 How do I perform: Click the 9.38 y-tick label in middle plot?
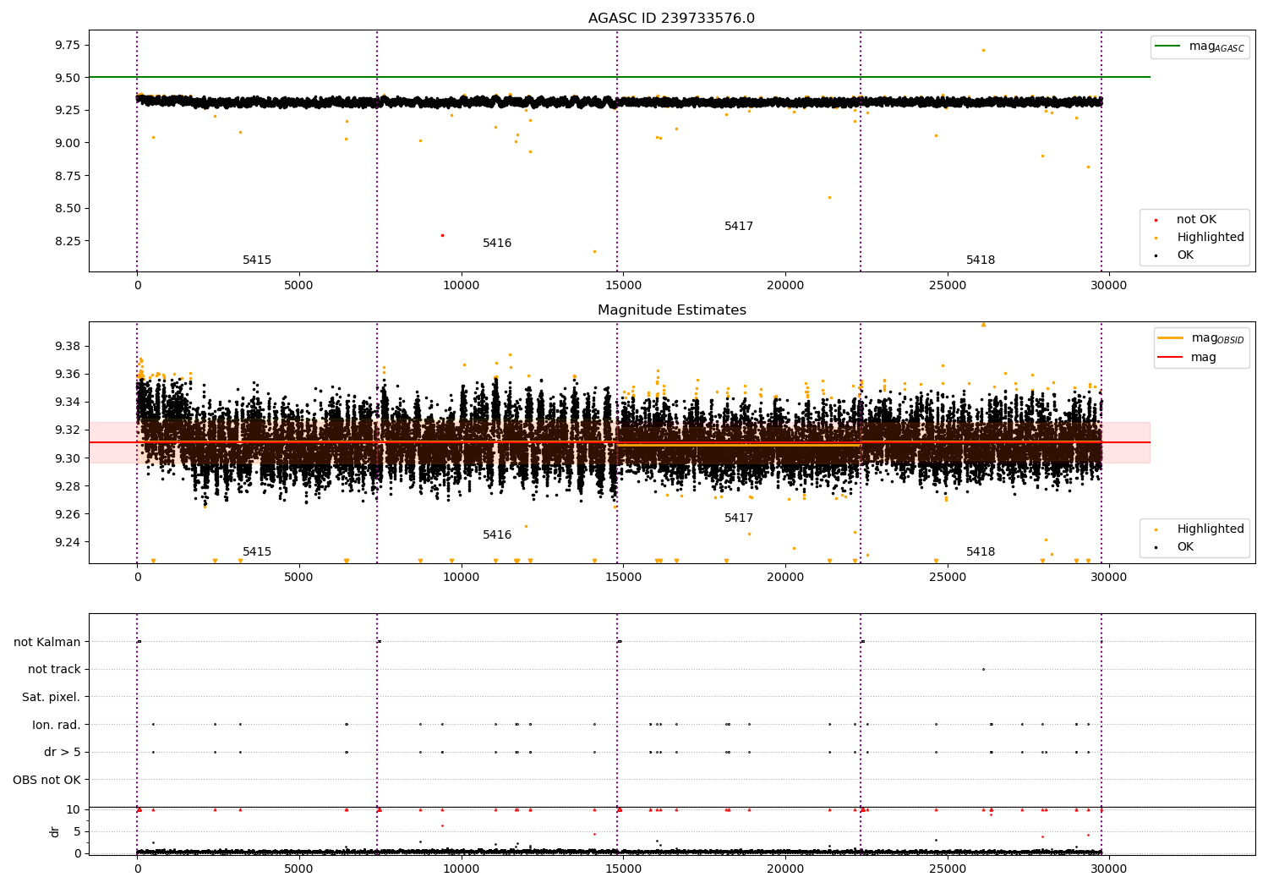(67, 346)
